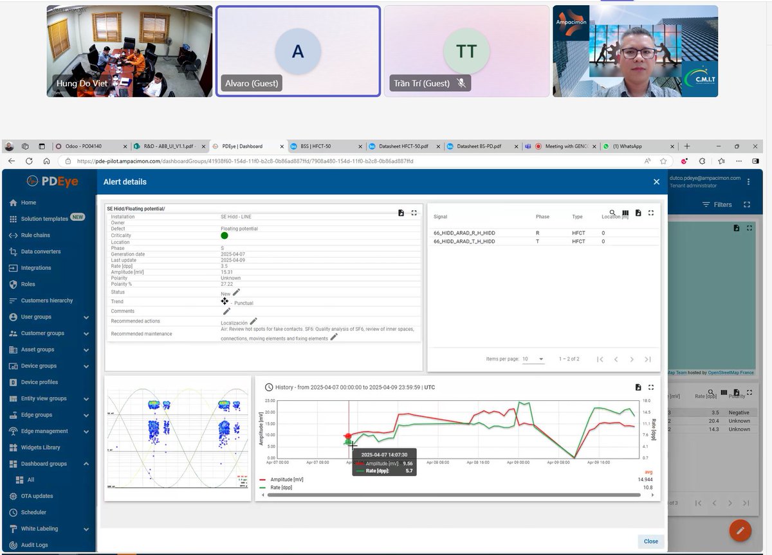Open column selector in Signal table
Viewport: 772px width, 555px height.
(x=625, y=213)
